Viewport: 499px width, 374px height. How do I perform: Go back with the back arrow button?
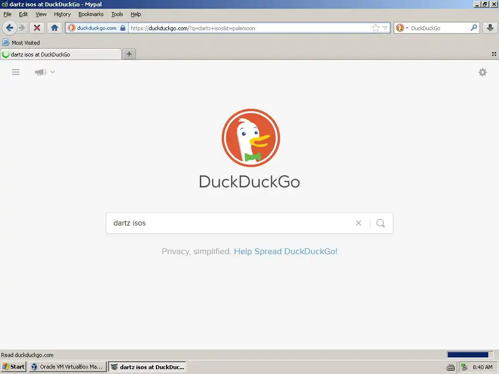[10, 28]
